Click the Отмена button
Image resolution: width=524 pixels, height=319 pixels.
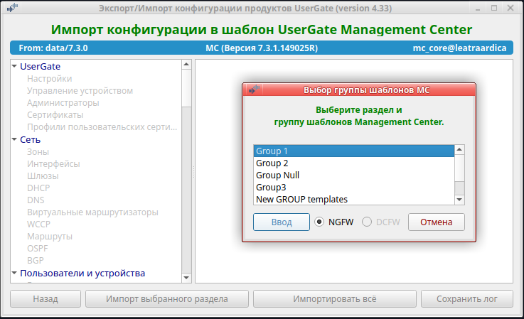coord(437,222)
